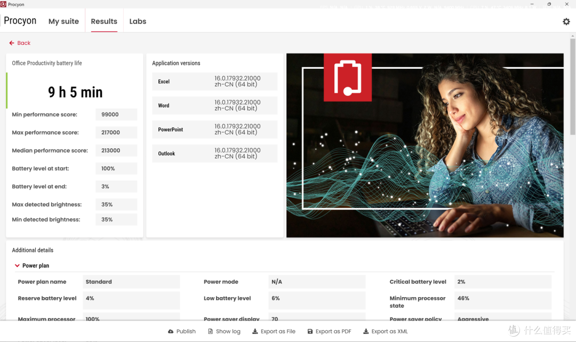
Task: Click the Excel version row
Action: click(x=215, y=82)
